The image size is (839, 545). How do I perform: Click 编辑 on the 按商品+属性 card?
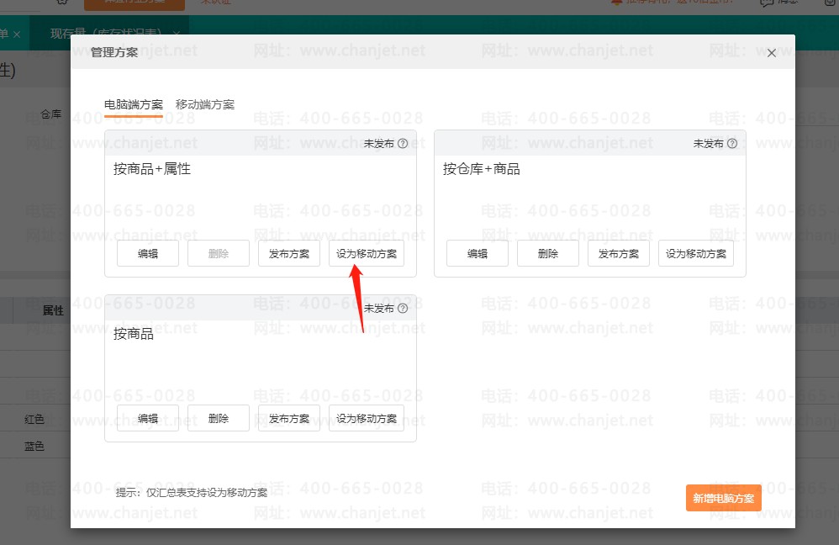[148, 254]
